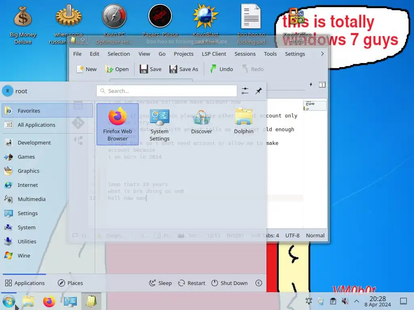Focus the launcher Search field
Image resolution: width=414 pixels, height=310 pixels.
[167, 91]
